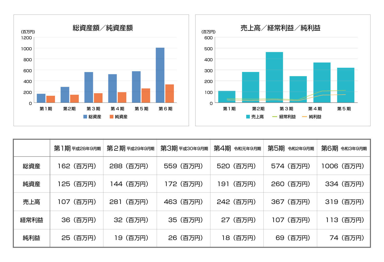Click the green 経常利益 legend line marker

275,117
